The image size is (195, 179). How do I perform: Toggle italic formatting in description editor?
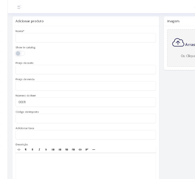pyautogui.click(x=39, y=150)
